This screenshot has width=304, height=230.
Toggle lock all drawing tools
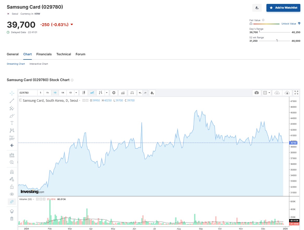12,187
